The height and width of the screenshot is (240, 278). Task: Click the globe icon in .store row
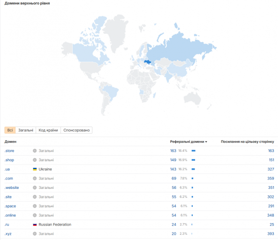point(35,150)
